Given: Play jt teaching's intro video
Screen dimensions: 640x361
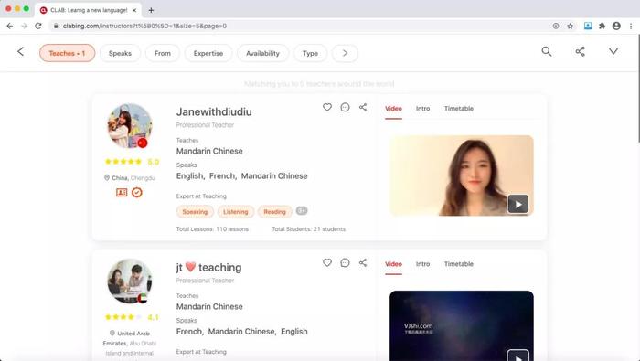Looking at the screenshot, I should [518, 356].
